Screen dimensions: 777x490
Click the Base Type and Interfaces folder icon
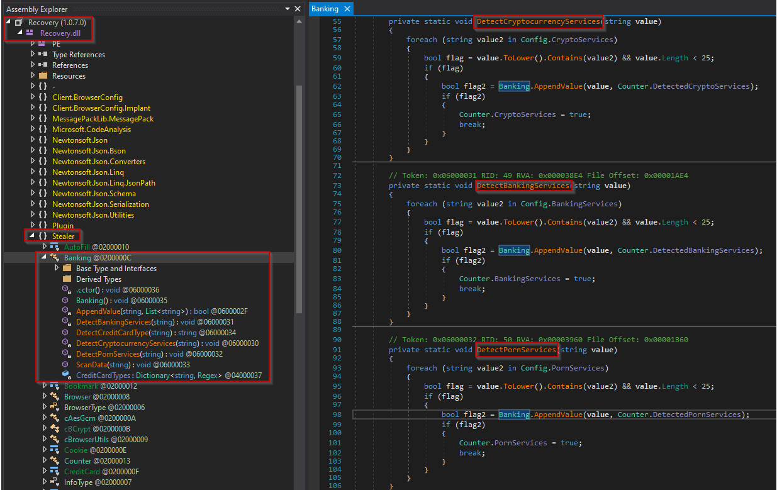tap(67, 269)
